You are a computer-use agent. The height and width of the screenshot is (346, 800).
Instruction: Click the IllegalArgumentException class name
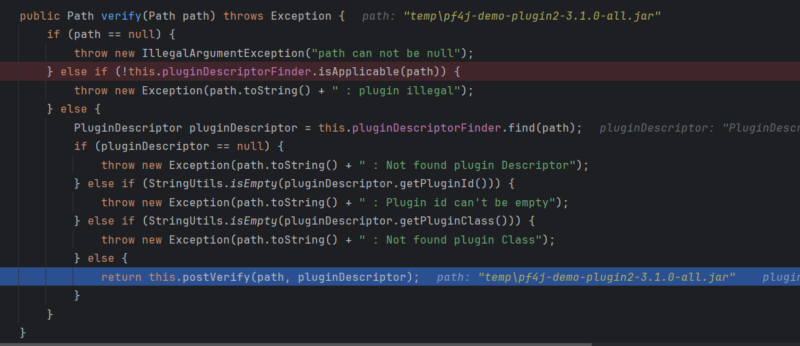224,53
